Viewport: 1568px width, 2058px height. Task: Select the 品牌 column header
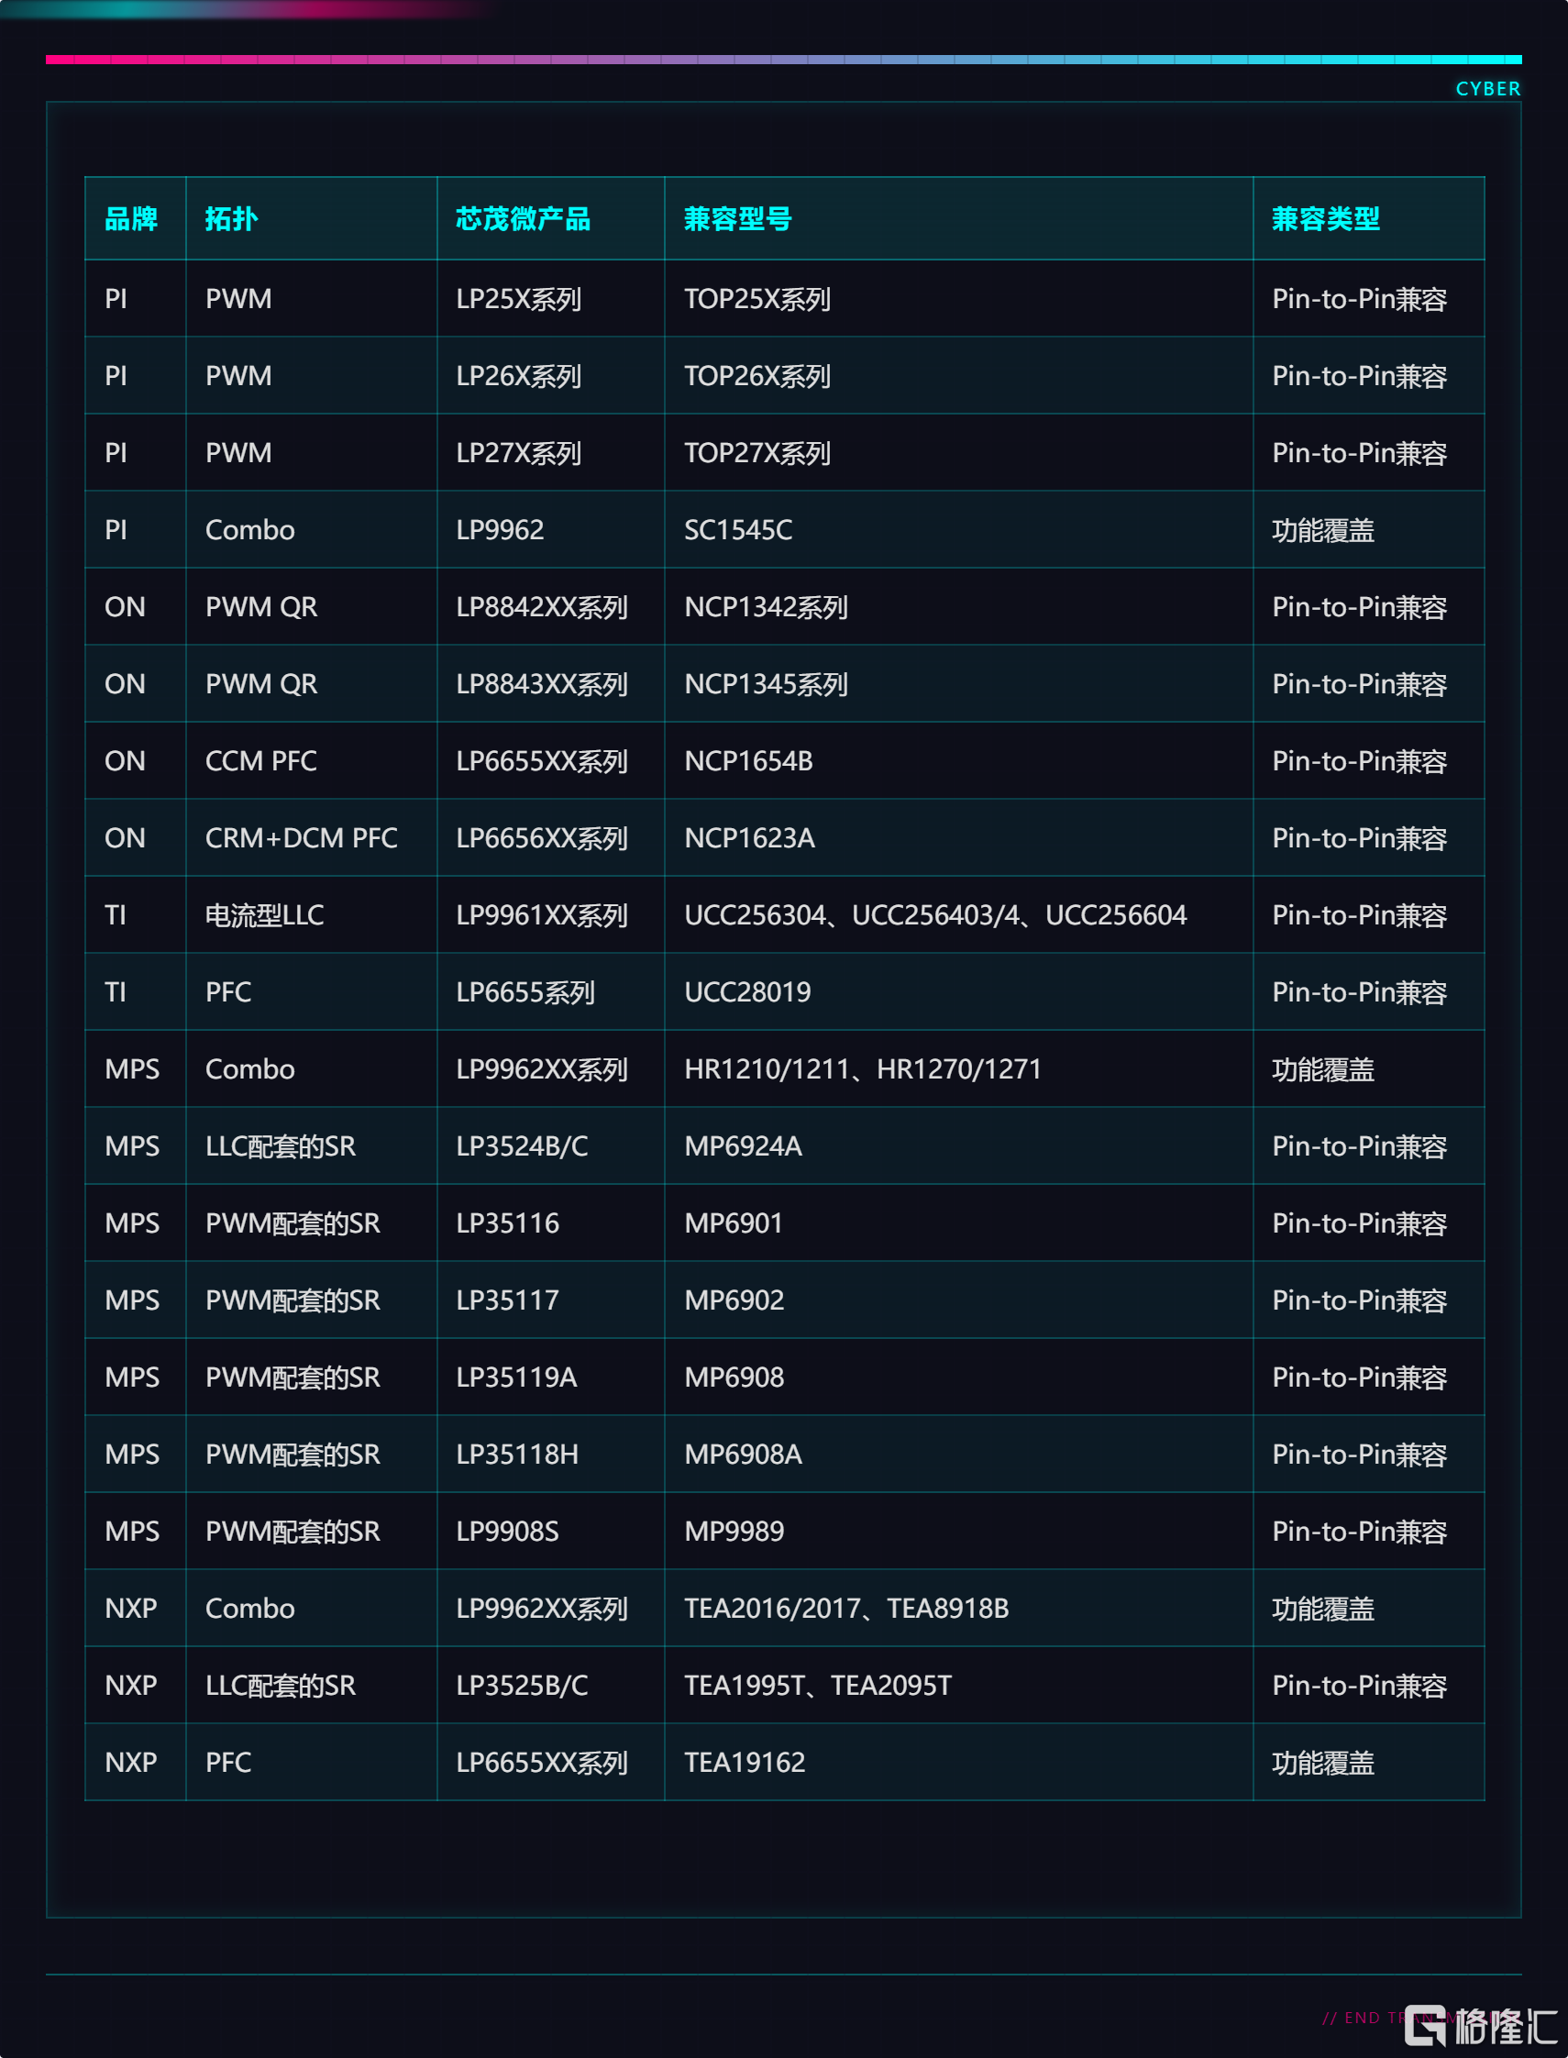pos(130,218)
